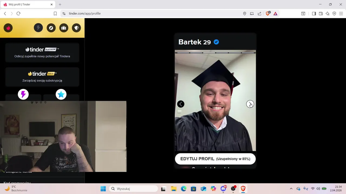The height and width of the screenshot is (194, 346).
Task: Click the Wyszukaj taskbar search box
Action: pyautogui.click(x=134, y=189)
